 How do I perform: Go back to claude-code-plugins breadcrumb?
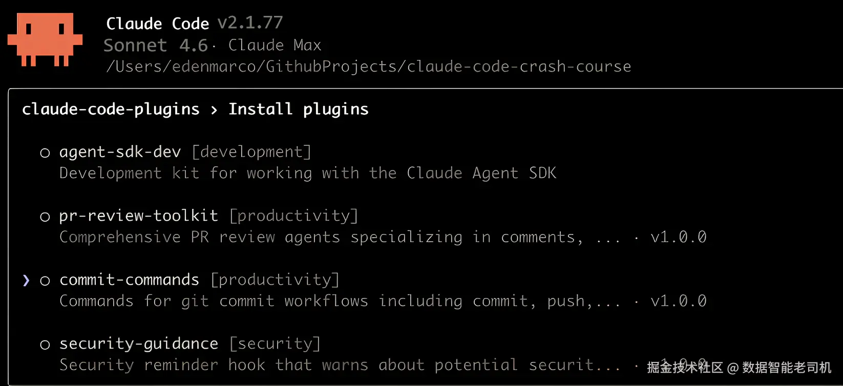[111, 110]
